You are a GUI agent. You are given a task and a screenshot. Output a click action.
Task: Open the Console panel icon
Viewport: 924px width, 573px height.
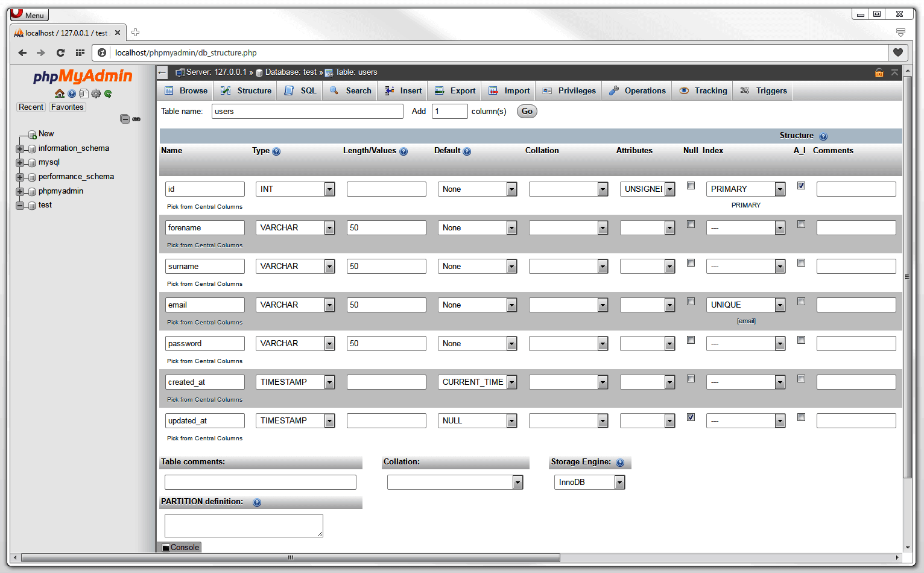tap(166, 547)
